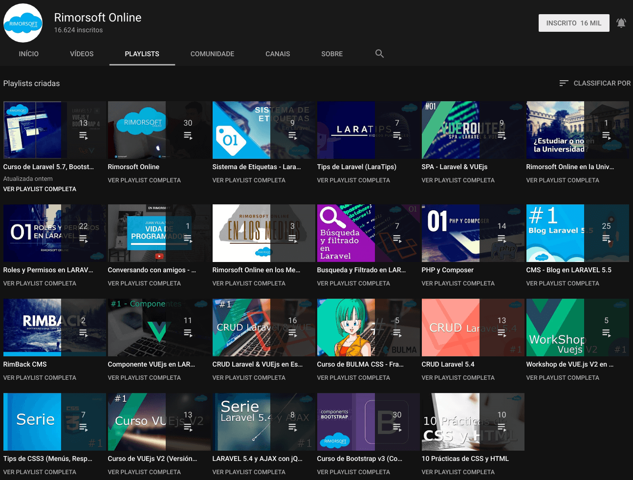View complete playlist under 10 Prácticas de CSS
This screenshot has height=480, width=633.
tap(458, 472)
